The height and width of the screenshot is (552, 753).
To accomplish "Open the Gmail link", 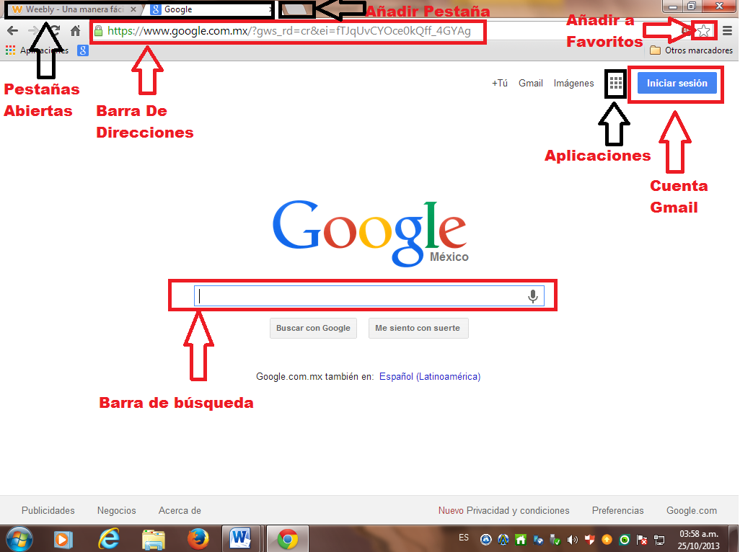I will (531, 84).
